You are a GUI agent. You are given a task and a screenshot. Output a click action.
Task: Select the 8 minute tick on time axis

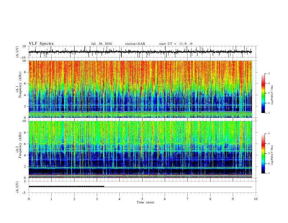coord(210,199)
